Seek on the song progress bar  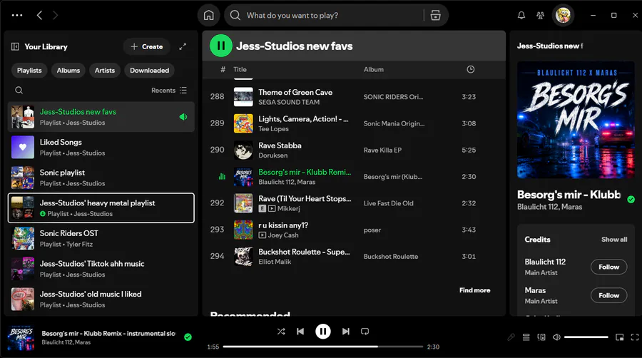point(323,347)
